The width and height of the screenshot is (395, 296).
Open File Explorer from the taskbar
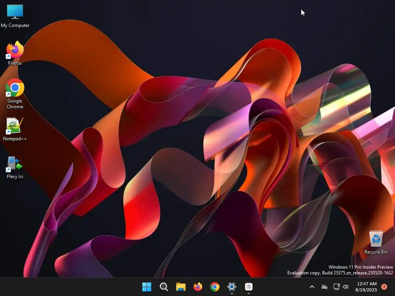pyautogui.click(x=181, y=287)
